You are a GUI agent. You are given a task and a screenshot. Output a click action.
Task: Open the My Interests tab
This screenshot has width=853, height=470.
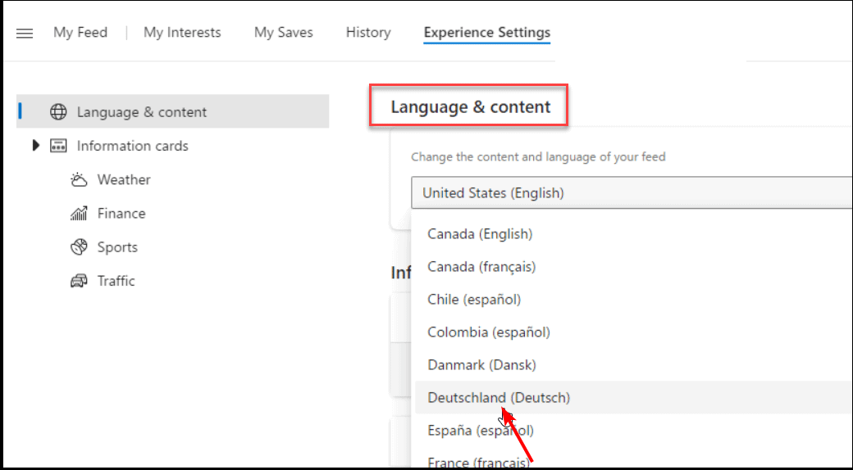pyautogui.click(x=182, y=33)
